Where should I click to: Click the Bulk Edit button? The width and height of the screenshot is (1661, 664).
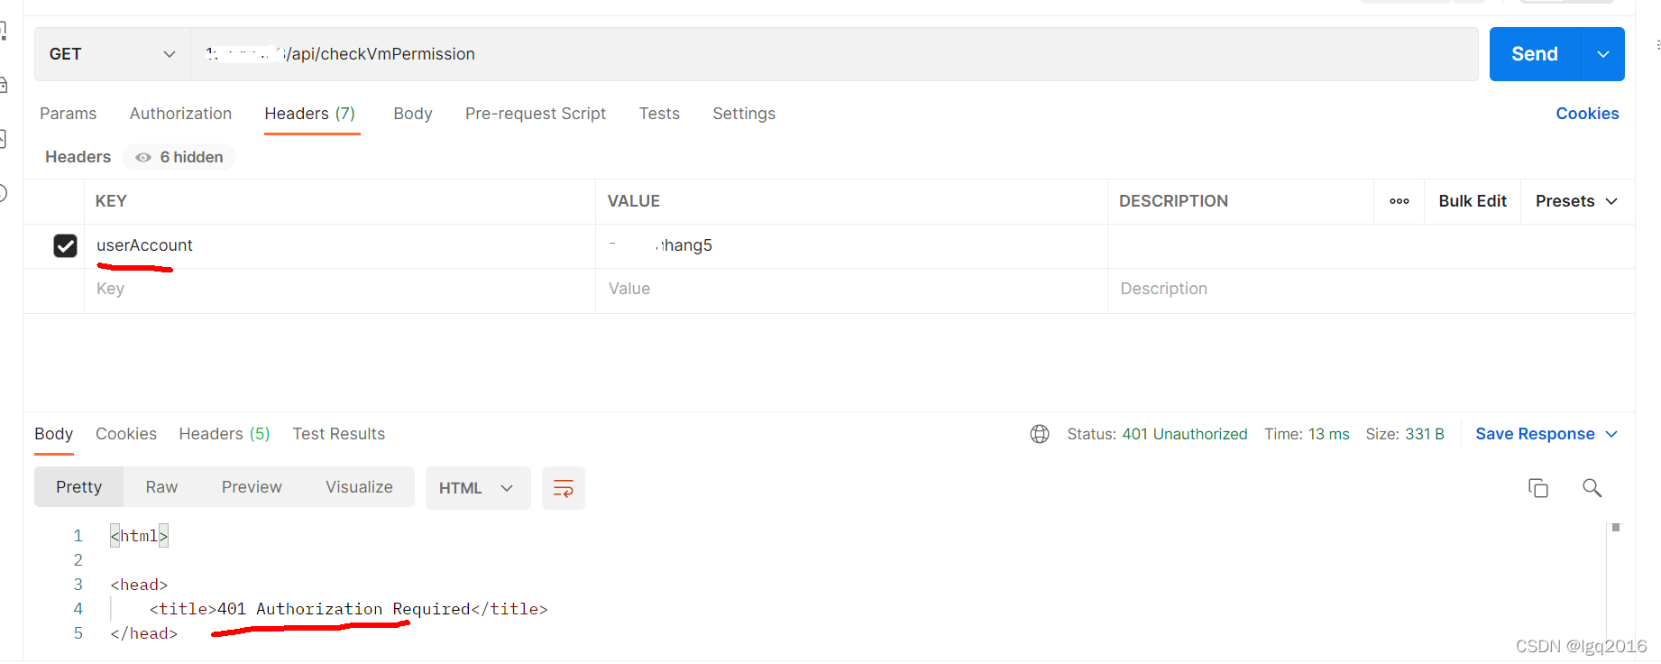pos(1472,201)
